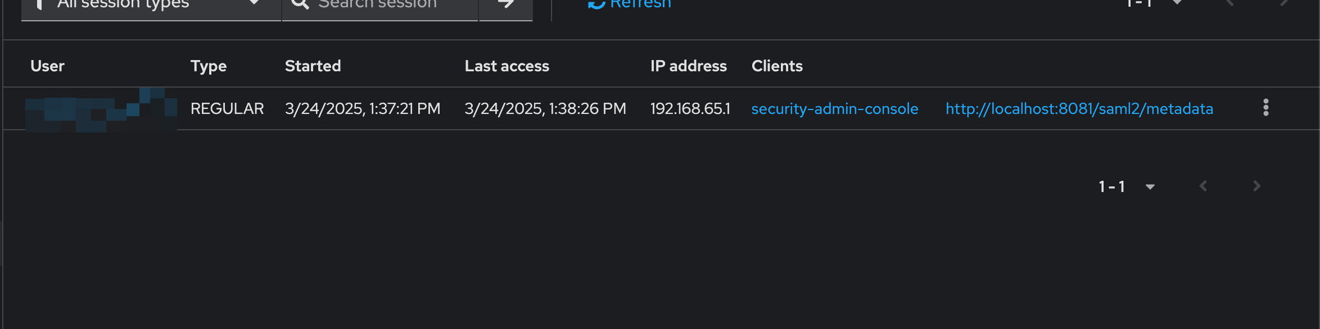The width and height of the screenshot is (1320, 329).
Task: Click the Last access column header
Action: click(x=507, y=66)
